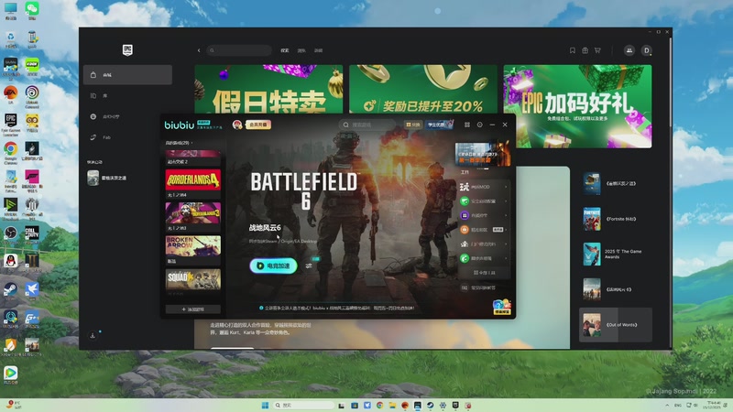The height and width of the screenshot is (412, 733).
Task: Expand the my games dropdown in biubiu
Action: pyautogui.click(x=179, y=143)
